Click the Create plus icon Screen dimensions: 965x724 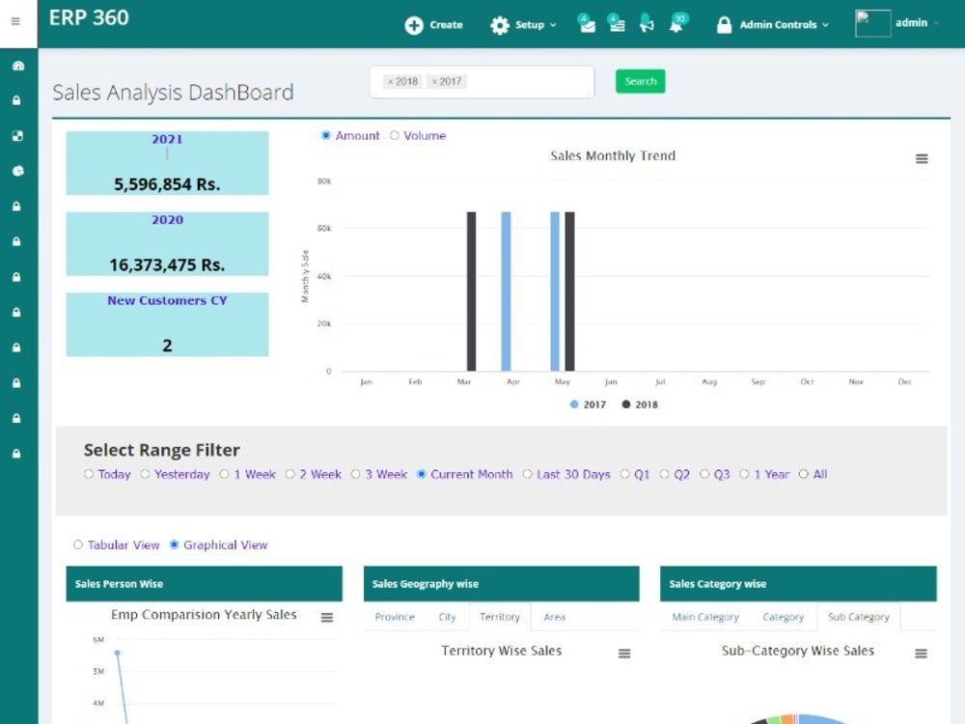tap(414, 25)
